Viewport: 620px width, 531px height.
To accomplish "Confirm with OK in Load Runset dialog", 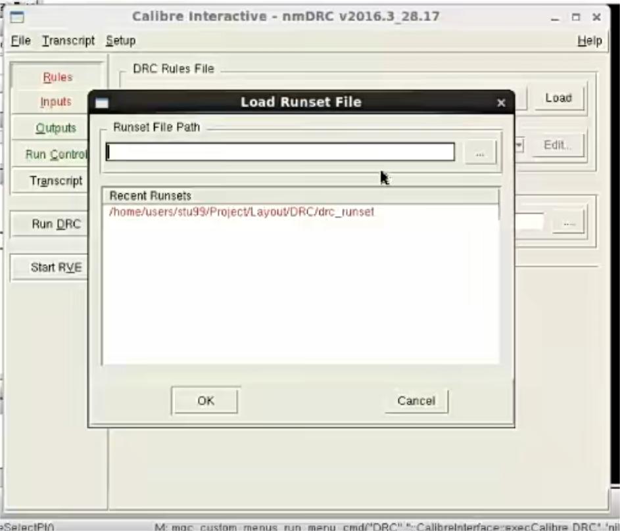I will tap(205, 401).
